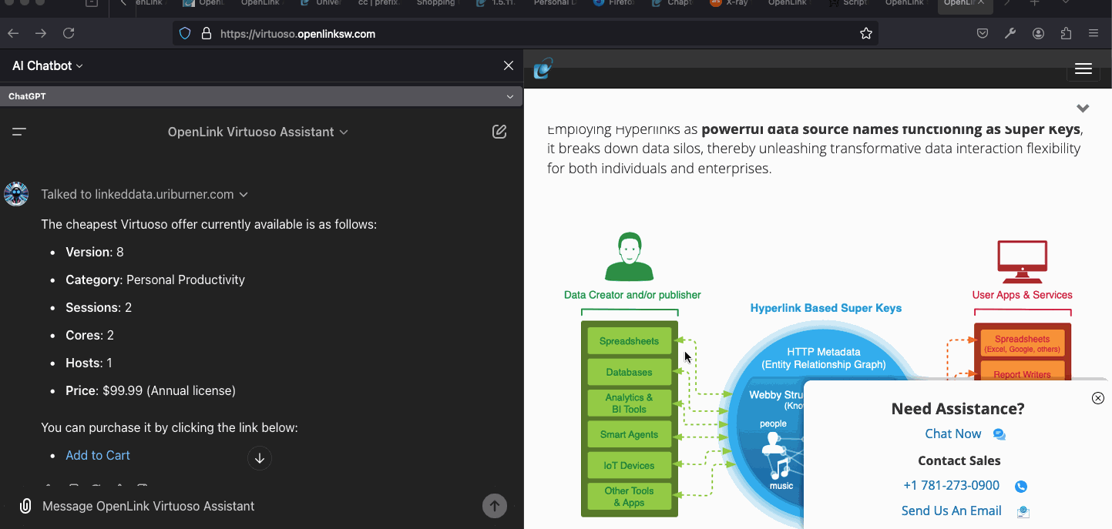The height and width of the screenshot is (529, 1112).
Task: Click the Smart Agents diagram box
Action: [629, 435]
